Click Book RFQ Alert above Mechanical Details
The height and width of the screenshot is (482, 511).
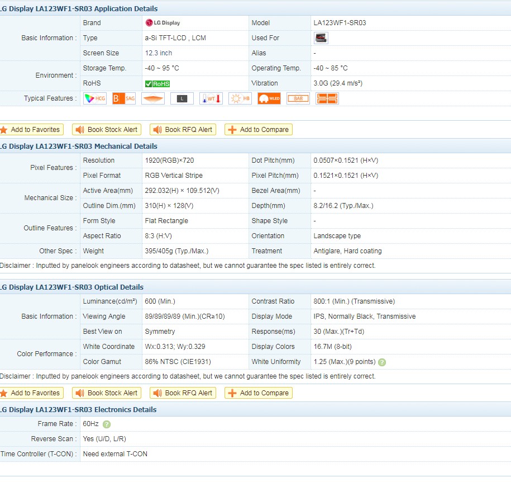[183, 130]
